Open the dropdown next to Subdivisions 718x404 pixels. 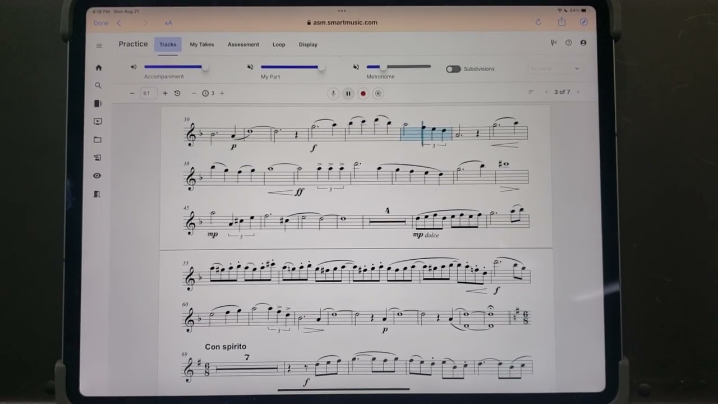[x=554, y=68]
